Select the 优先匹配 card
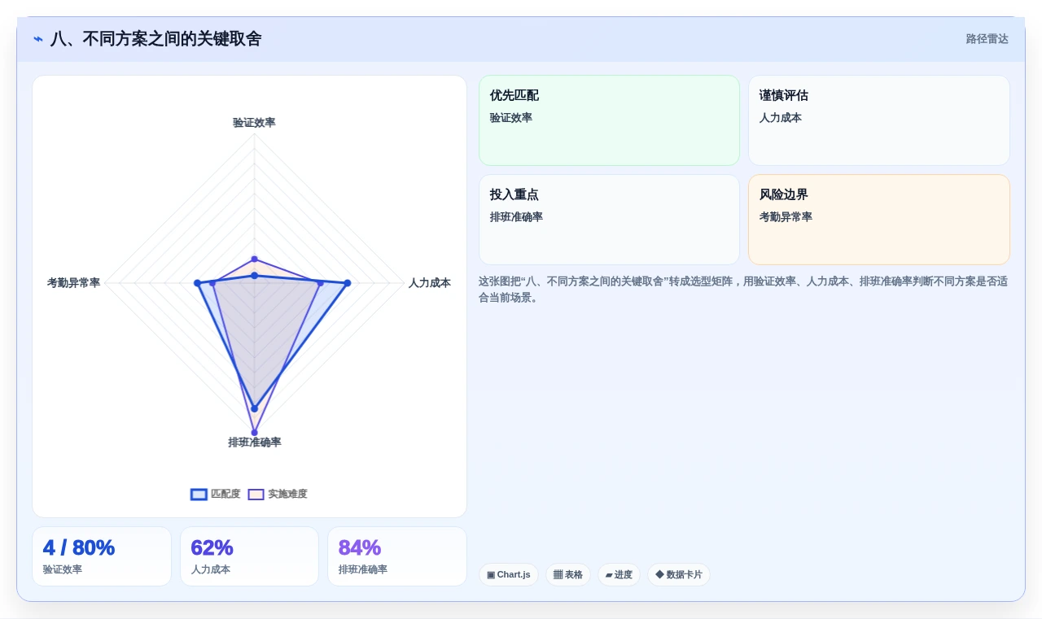 (x=609, y=120)
